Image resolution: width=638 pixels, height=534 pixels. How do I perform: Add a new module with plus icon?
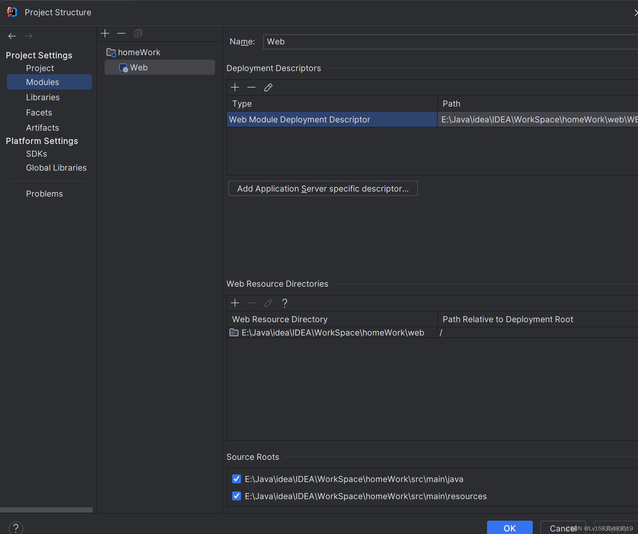tap(105, 33)
